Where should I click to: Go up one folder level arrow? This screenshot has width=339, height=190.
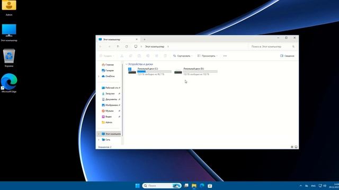118,46
